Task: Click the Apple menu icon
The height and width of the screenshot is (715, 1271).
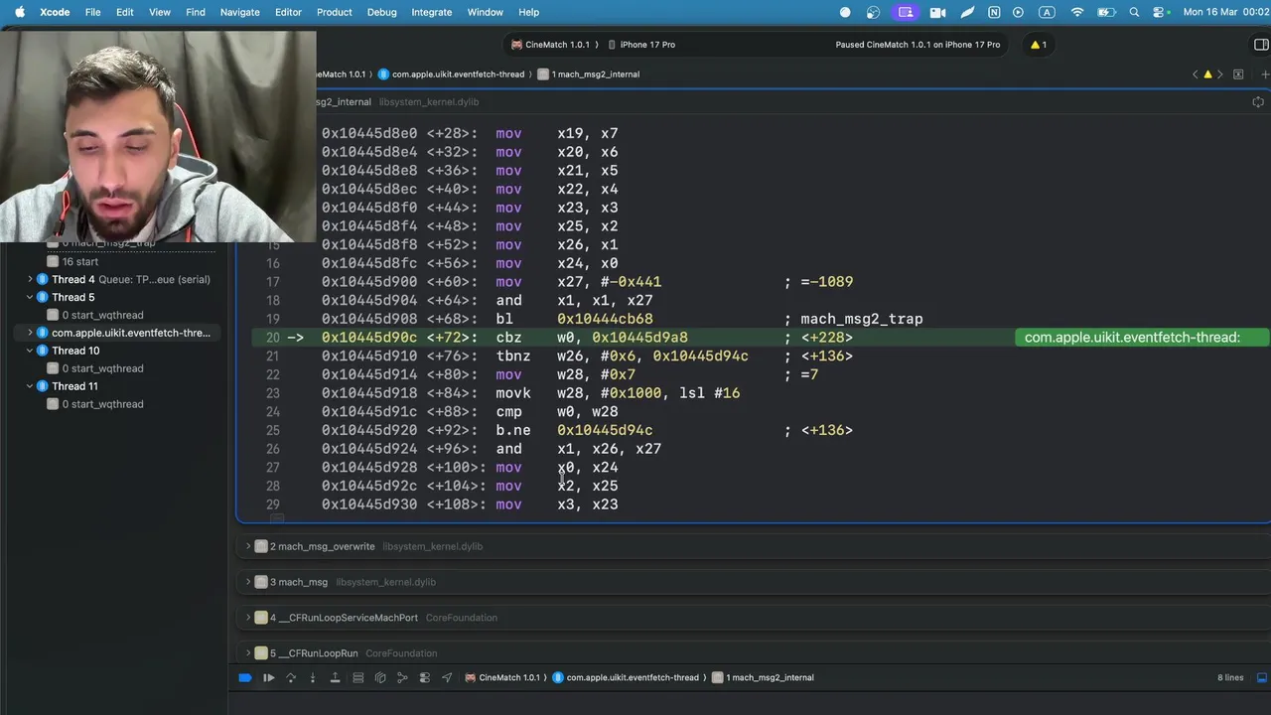Action: point(19,12)
